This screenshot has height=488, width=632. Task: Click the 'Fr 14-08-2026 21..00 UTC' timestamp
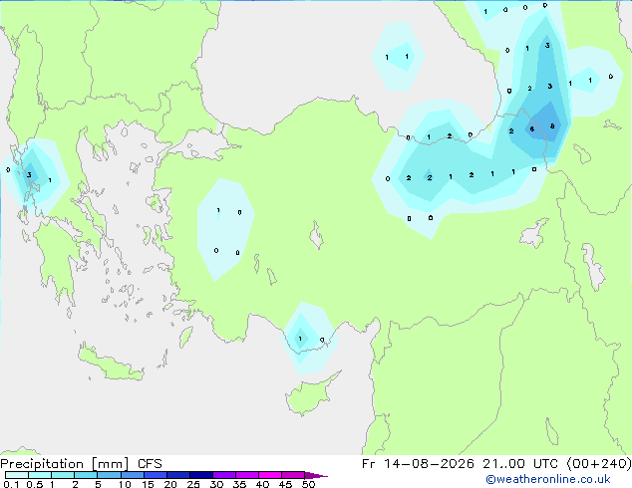coord(463,464)
